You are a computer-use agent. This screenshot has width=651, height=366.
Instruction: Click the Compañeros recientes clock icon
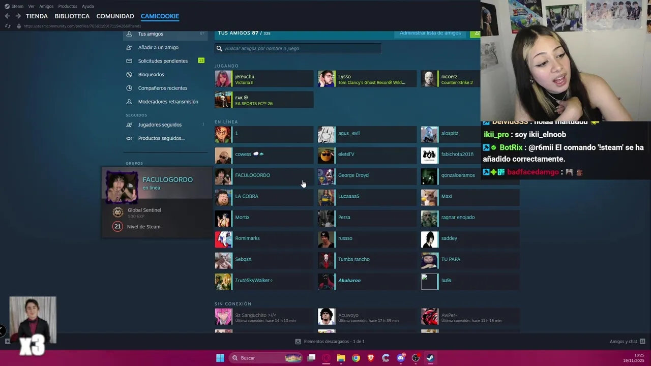(x=129, y=88)
